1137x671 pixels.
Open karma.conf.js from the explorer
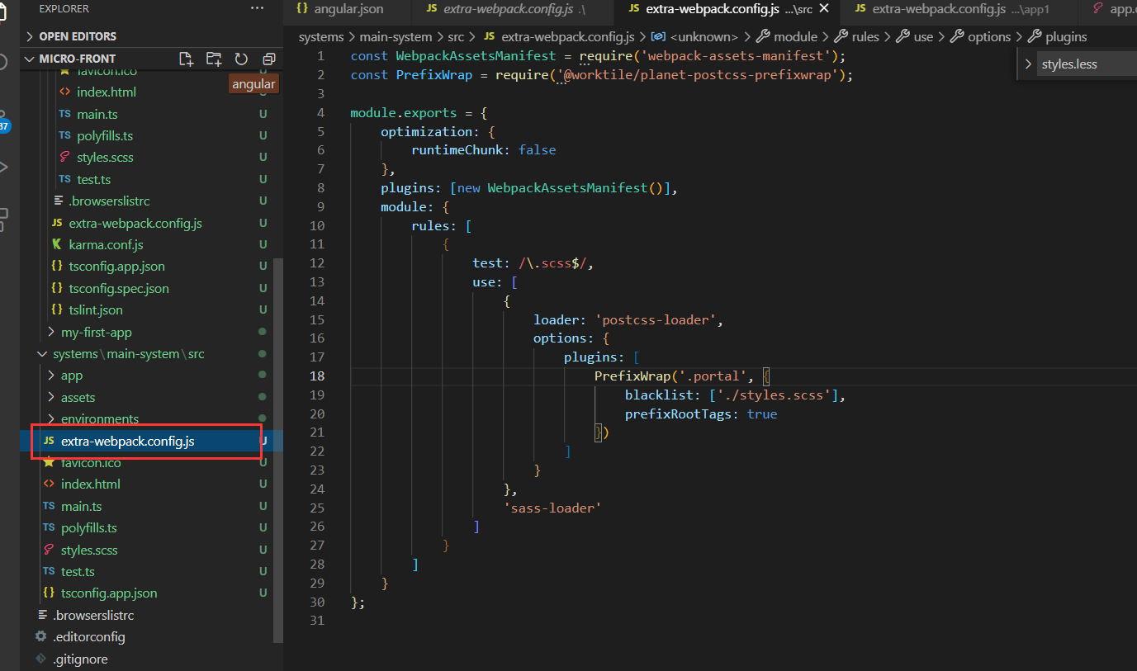tap(106, 244)
